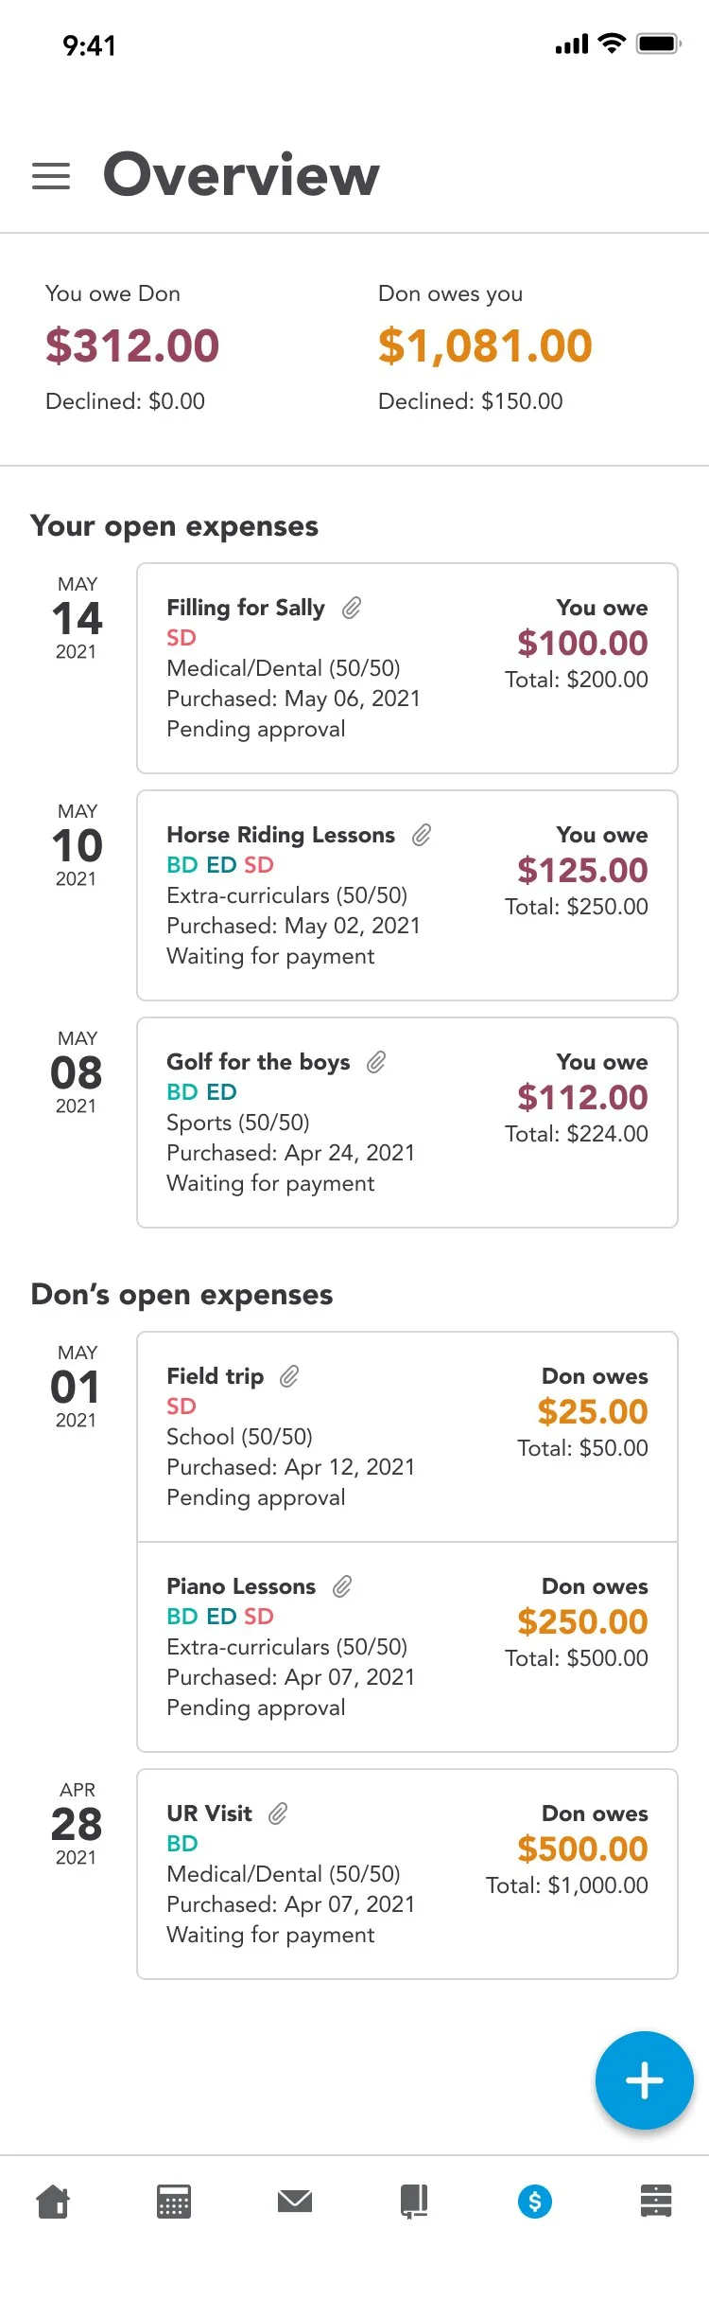
Task: Tap the Piano Lessons paperclip icon
Action: coord(342,1586)
